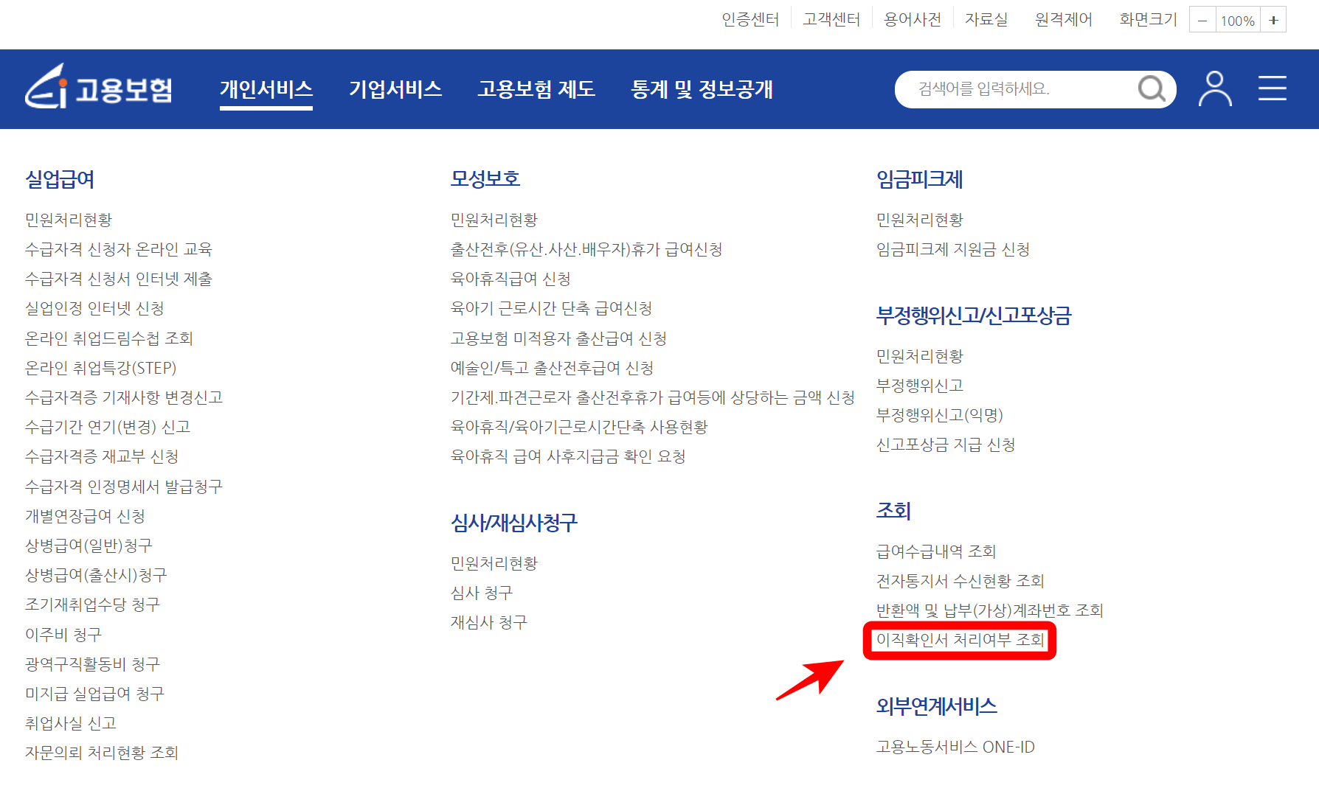Open 민원처리현황 under 실업급여
This screenshot has width=1319, height=791.
[x=69, y=220]
